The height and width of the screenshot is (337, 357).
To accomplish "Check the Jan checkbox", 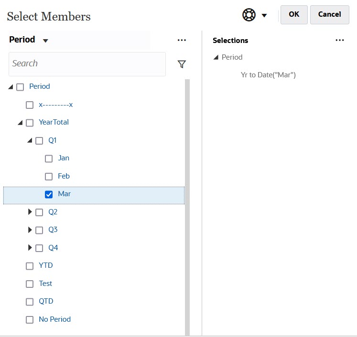I will pyautogui.click(x=49, y=158).
